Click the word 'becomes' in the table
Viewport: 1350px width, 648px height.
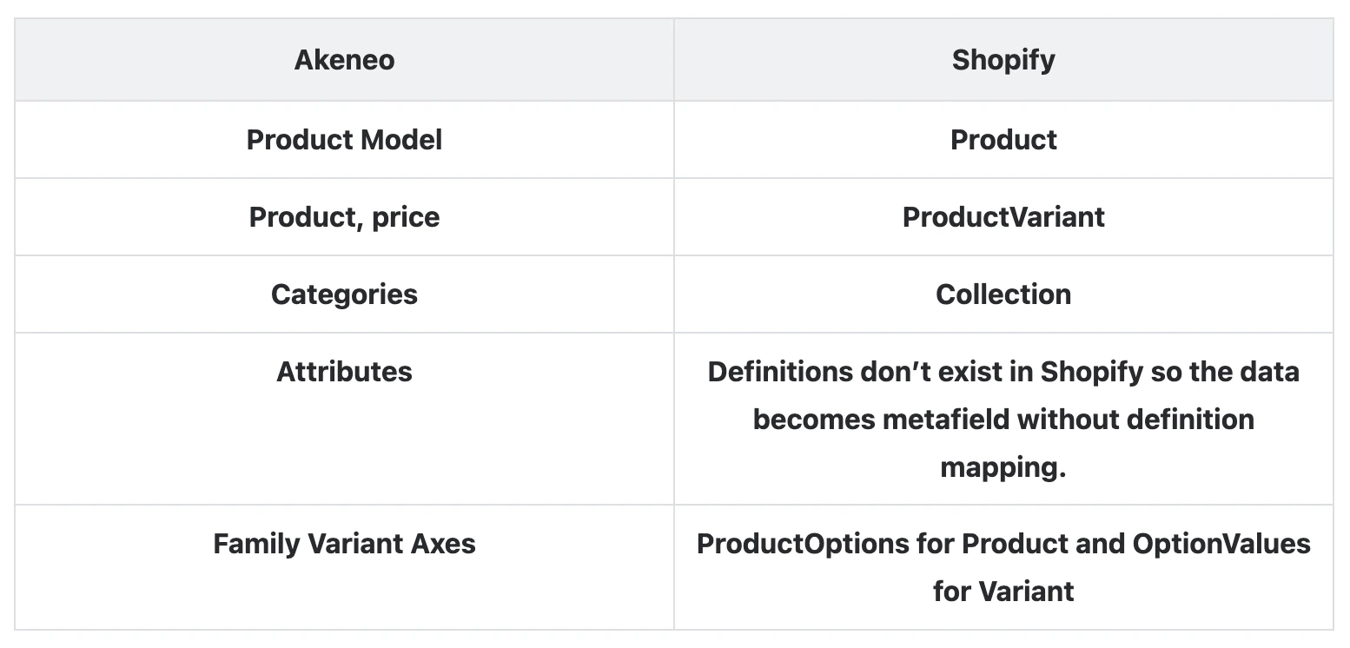(814, 420)
